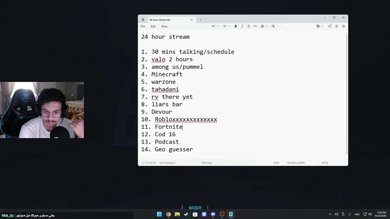Click the Podcast line
The image size is (390, 219).
point(160,142)
